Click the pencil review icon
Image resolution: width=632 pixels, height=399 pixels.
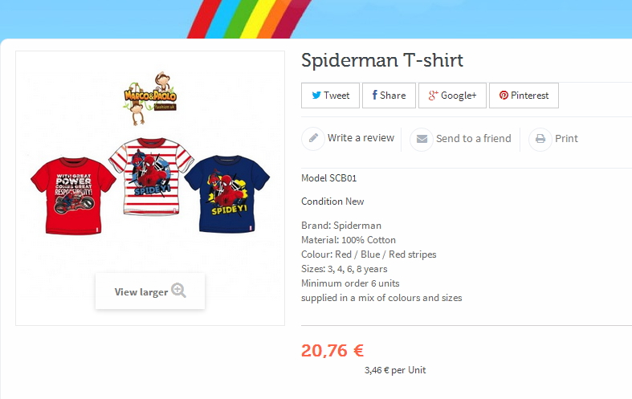(x=313, y=138)
